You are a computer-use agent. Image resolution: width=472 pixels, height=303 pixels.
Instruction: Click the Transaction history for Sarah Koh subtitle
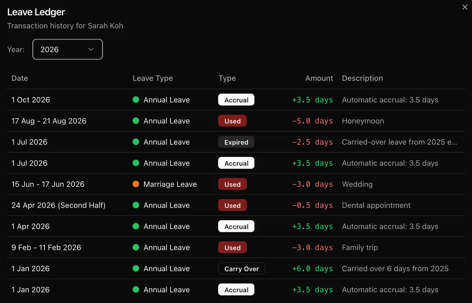tap(65, 26)
